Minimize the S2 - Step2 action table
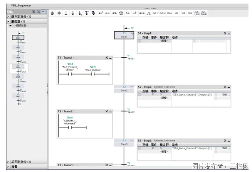This screenshot has height=172, width=252. [228, 87]
